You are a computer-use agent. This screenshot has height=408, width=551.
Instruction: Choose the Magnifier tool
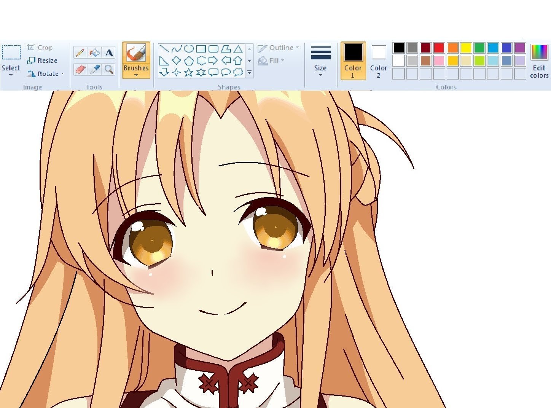coord(109,69)
